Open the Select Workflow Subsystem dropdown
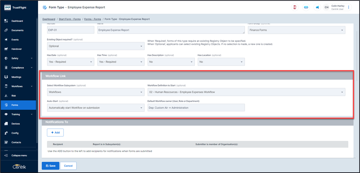The height and width of the screenshot is (173, 360). tap(96, 92)
